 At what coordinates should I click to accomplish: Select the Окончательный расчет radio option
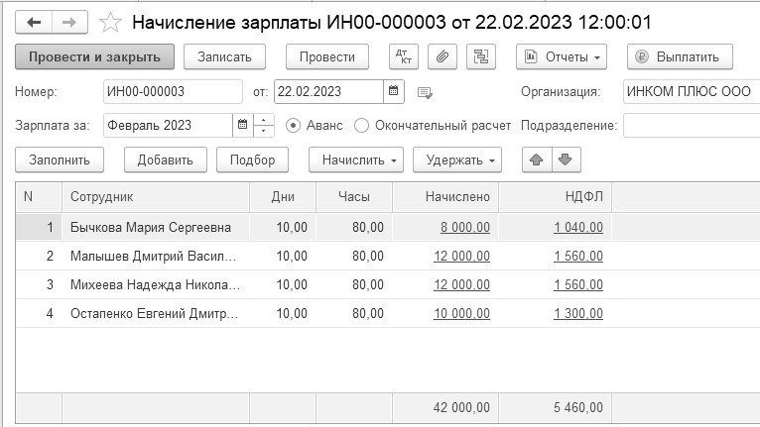tap(361, 126)
